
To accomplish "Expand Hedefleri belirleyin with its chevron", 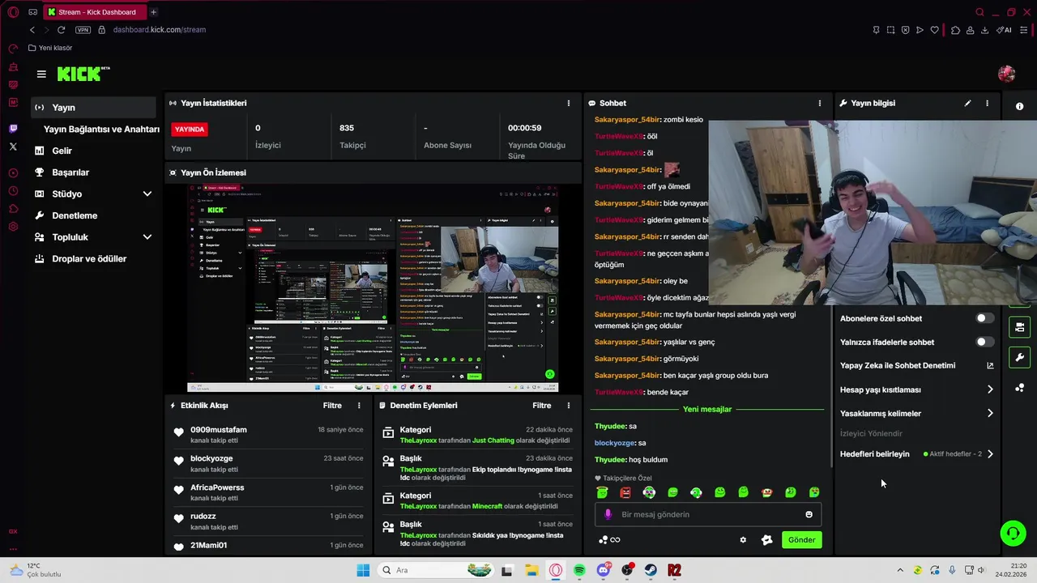I will (990, 454).
